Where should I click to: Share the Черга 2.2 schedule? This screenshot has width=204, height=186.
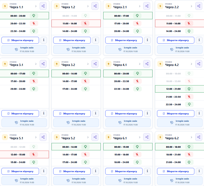199,6
